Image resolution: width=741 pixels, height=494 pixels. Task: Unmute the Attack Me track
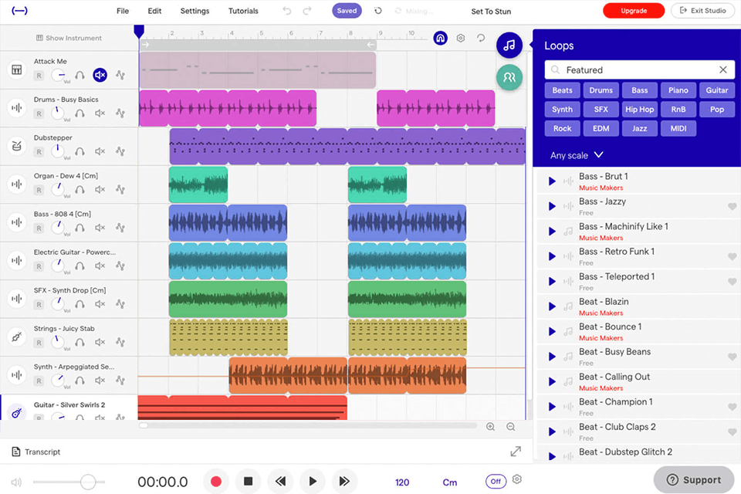pyautogui.click(x=100, y=75)
